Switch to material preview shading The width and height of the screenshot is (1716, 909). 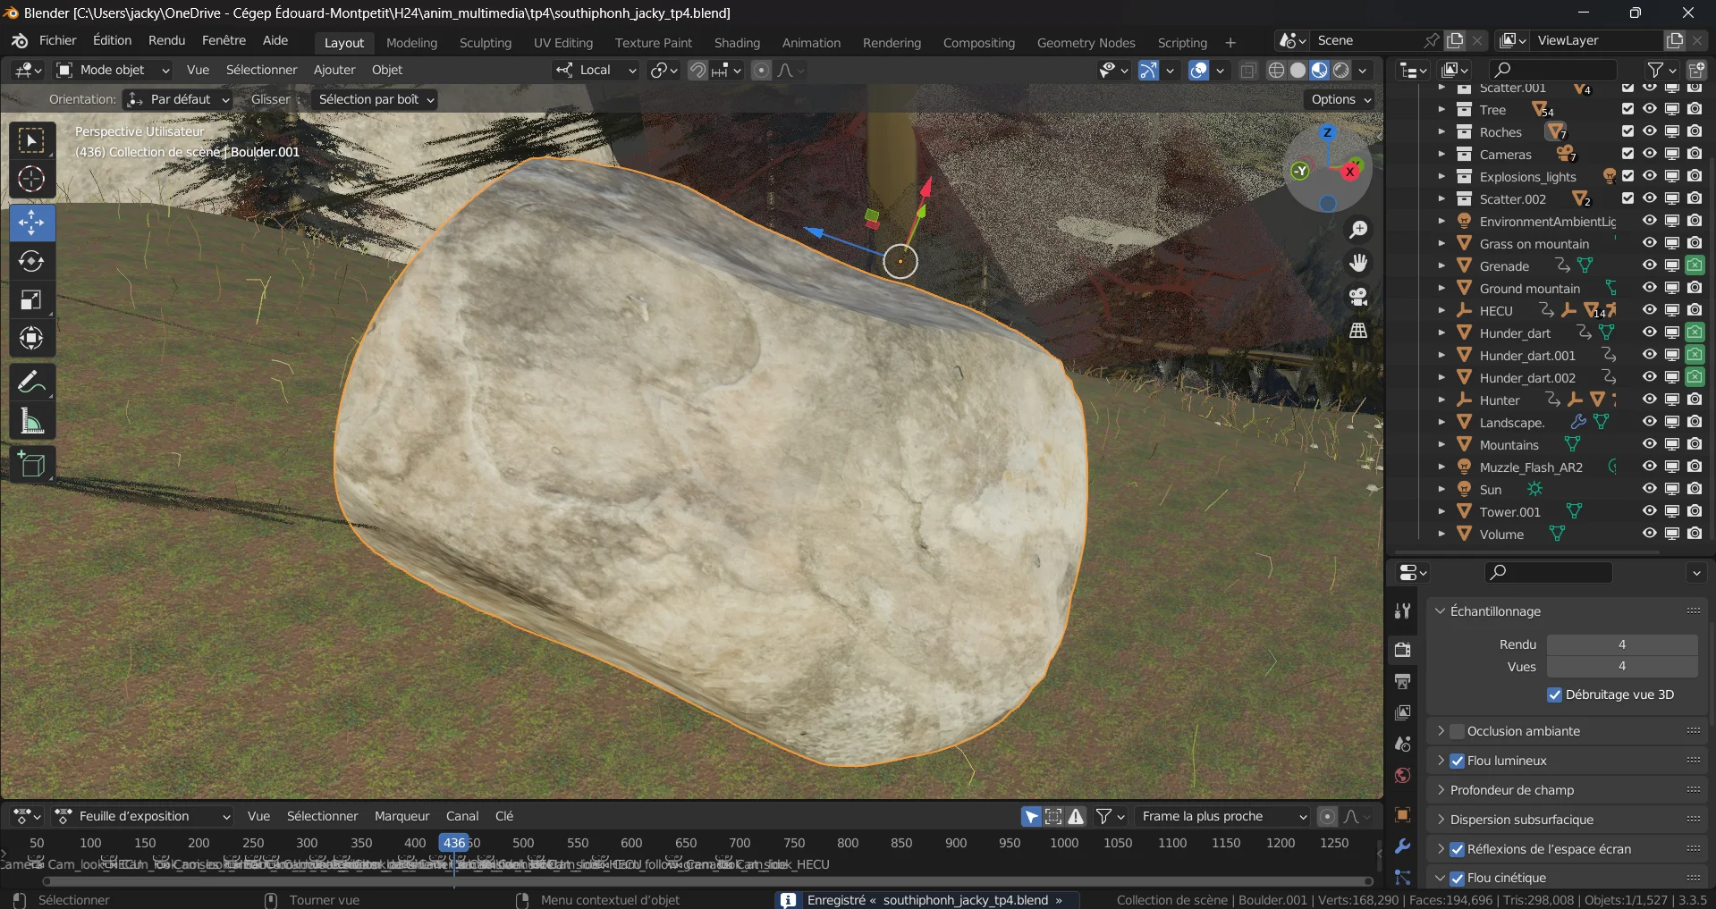click(x=1320, y=70)
